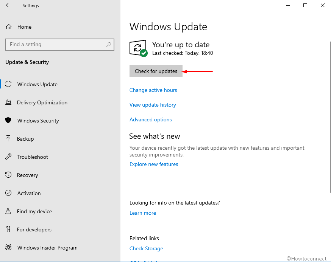This screenshot has height=262, width=331.
Task: Click the 'You're up to date' status text
Action: [181, 45]
